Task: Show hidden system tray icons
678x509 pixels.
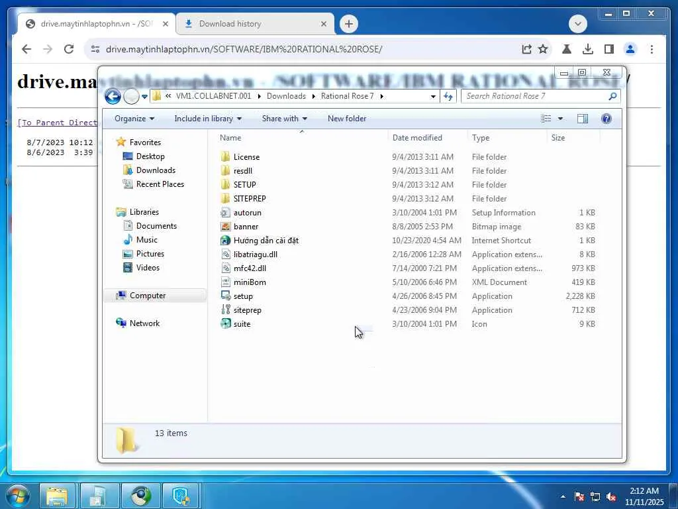Action: pos(563,497)
